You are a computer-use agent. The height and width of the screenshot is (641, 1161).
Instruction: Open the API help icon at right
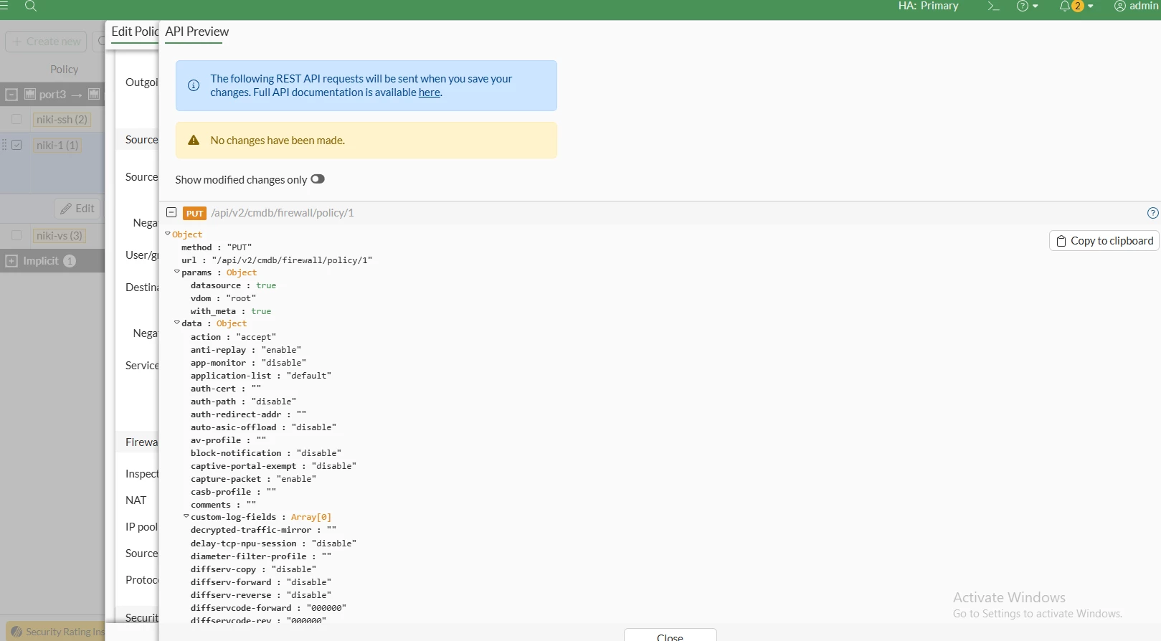click(x=1152, y=213)
